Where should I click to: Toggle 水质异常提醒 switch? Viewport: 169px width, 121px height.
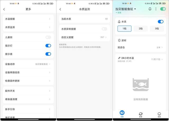105,29
